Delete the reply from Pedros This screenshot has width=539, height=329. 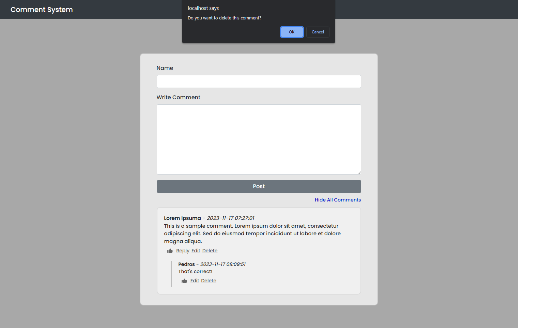pos(209,281)
